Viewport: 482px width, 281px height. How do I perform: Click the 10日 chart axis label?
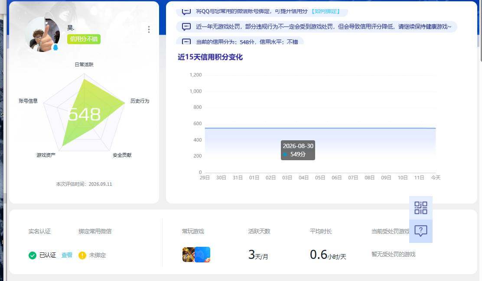(403, 178)
